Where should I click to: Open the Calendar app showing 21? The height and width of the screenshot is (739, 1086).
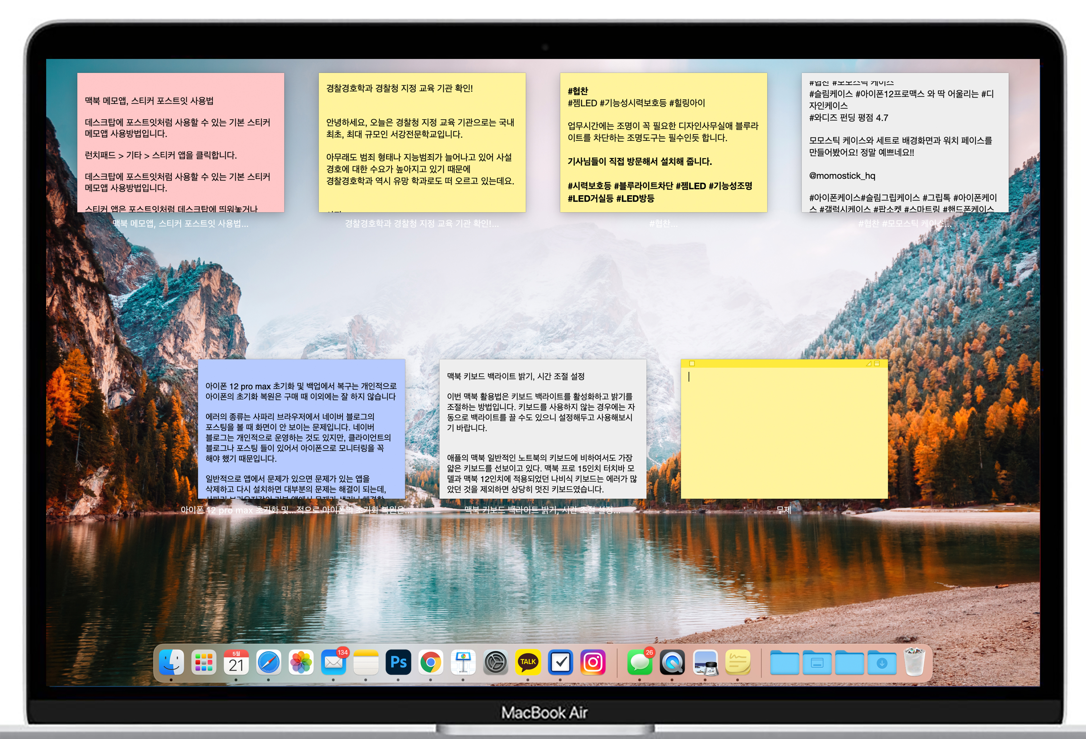(236, 662)
